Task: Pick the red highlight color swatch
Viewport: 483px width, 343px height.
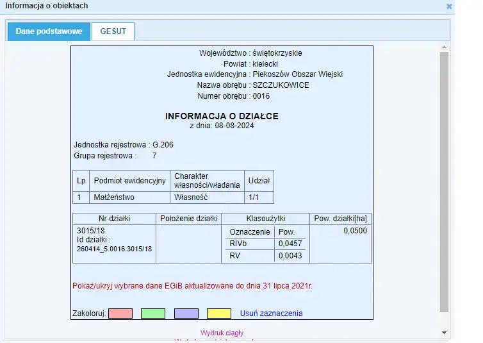Action: 120,314
